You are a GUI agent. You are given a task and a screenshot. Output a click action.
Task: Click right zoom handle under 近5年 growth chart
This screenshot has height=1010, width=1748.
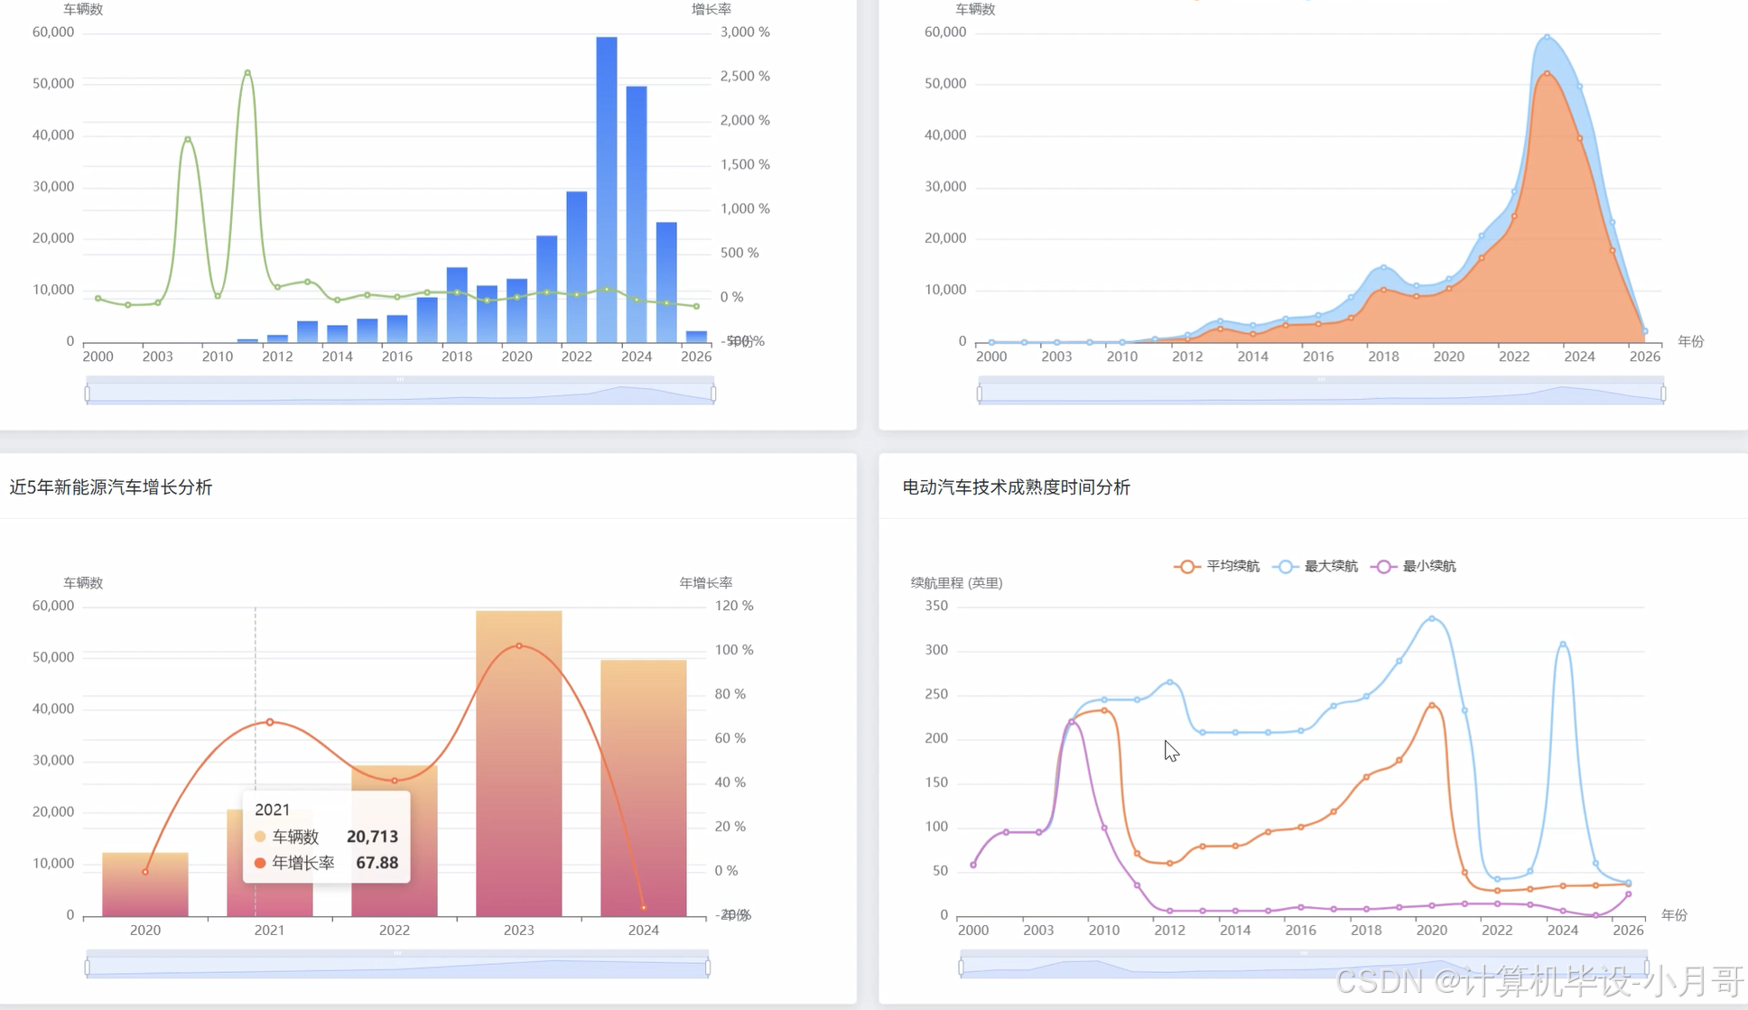coord(708,968)
